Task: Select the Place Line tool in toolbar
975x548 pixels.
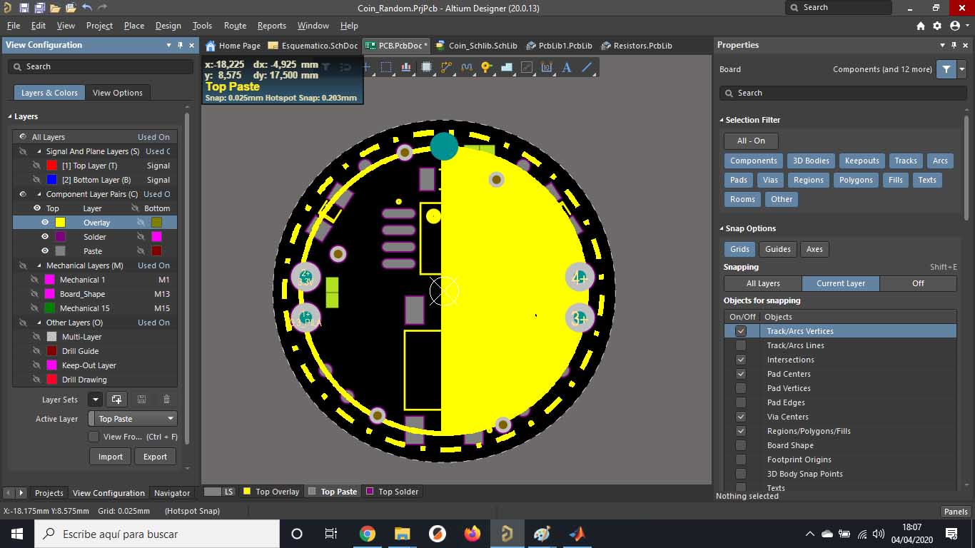Action: tap(587, 68)
